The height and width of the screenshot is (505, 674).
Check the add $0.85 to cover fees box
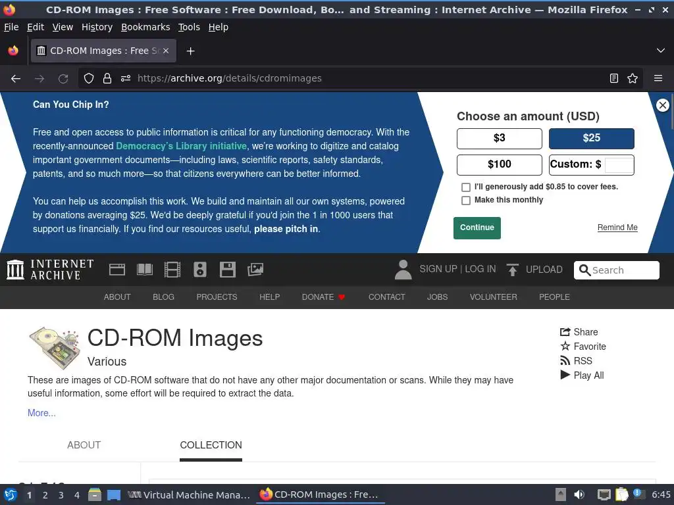[x=465, y=187]
